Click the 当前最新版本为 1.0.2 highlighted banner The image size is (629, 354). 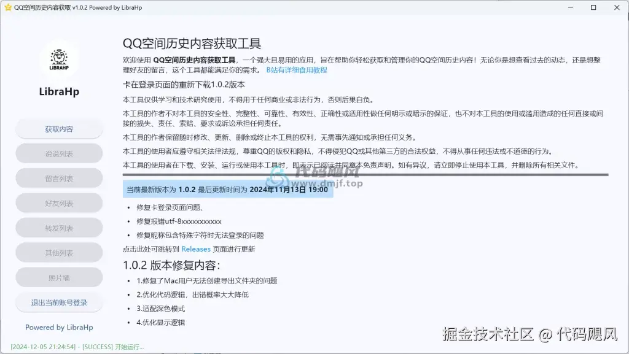(228, 190)
